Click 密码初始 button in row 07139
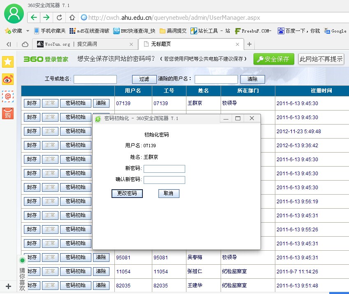Screen dimensions: 349x294 pyautogui.click(x=76, y=103)
